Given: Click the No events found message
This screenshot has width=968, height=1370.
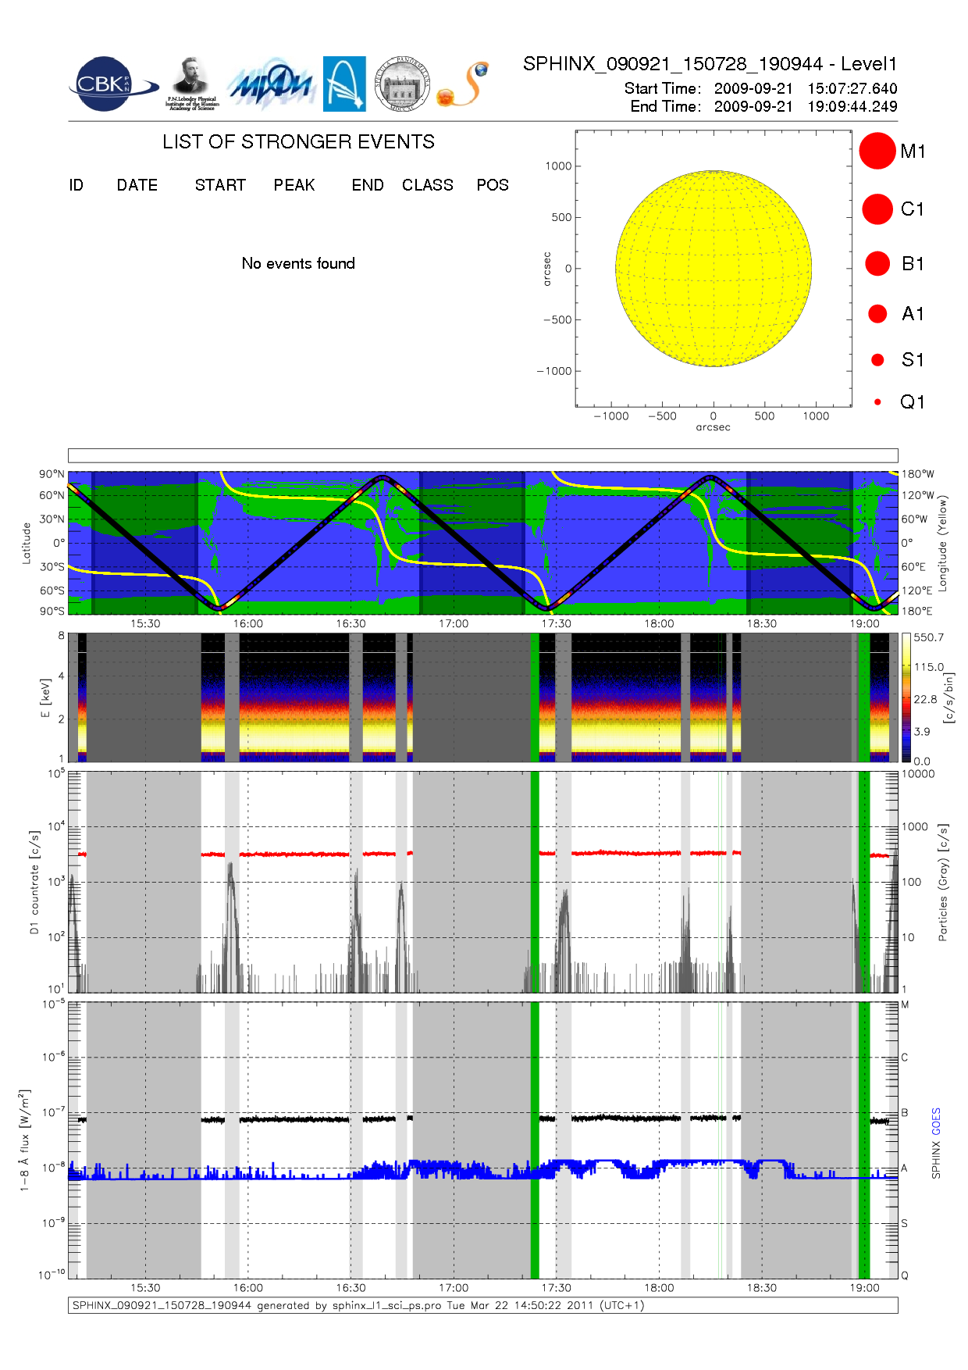Looking at the screenshot, I should [x=298, y=263].
